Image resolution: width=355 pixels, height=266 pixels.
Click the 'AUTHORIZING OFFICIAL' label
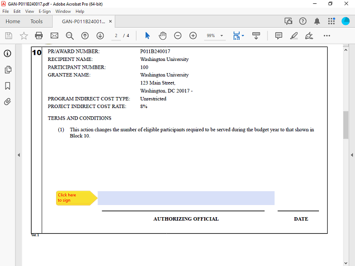tap(186, 219)
